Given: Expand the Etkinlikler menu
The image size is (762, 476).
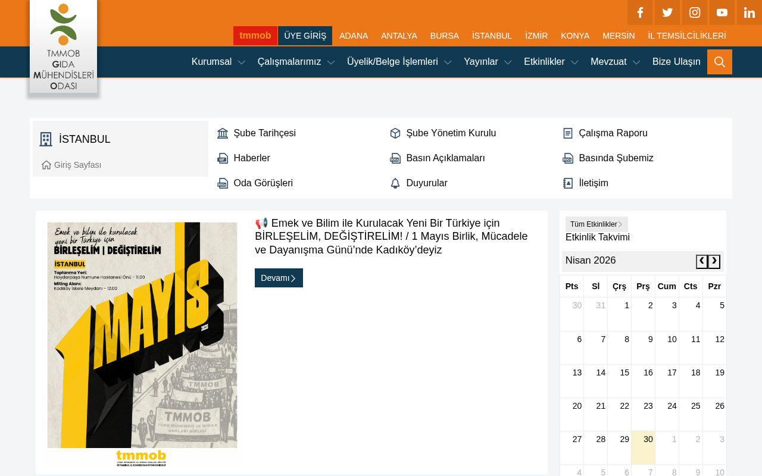Looking at the screenshot, I should (x=551, y=62).
